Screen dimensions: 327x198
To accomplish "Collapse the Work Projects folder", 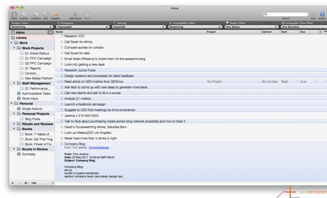I will (x=14, y=48).
